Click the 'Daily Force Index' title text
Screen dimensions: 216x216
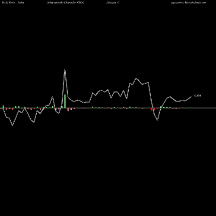(x=13, y=3)
